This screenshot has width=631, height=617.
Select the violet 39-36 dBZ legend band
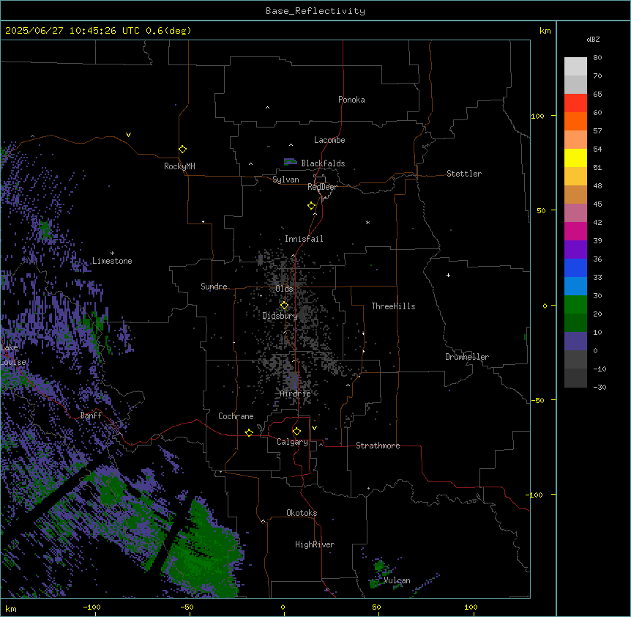tap(575, 250)
